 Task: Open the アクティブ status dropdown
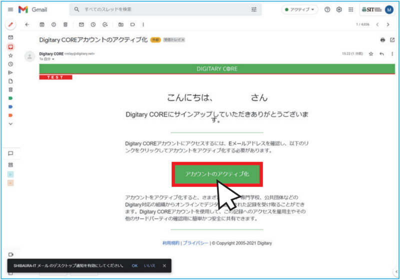[x=300, y=9]
